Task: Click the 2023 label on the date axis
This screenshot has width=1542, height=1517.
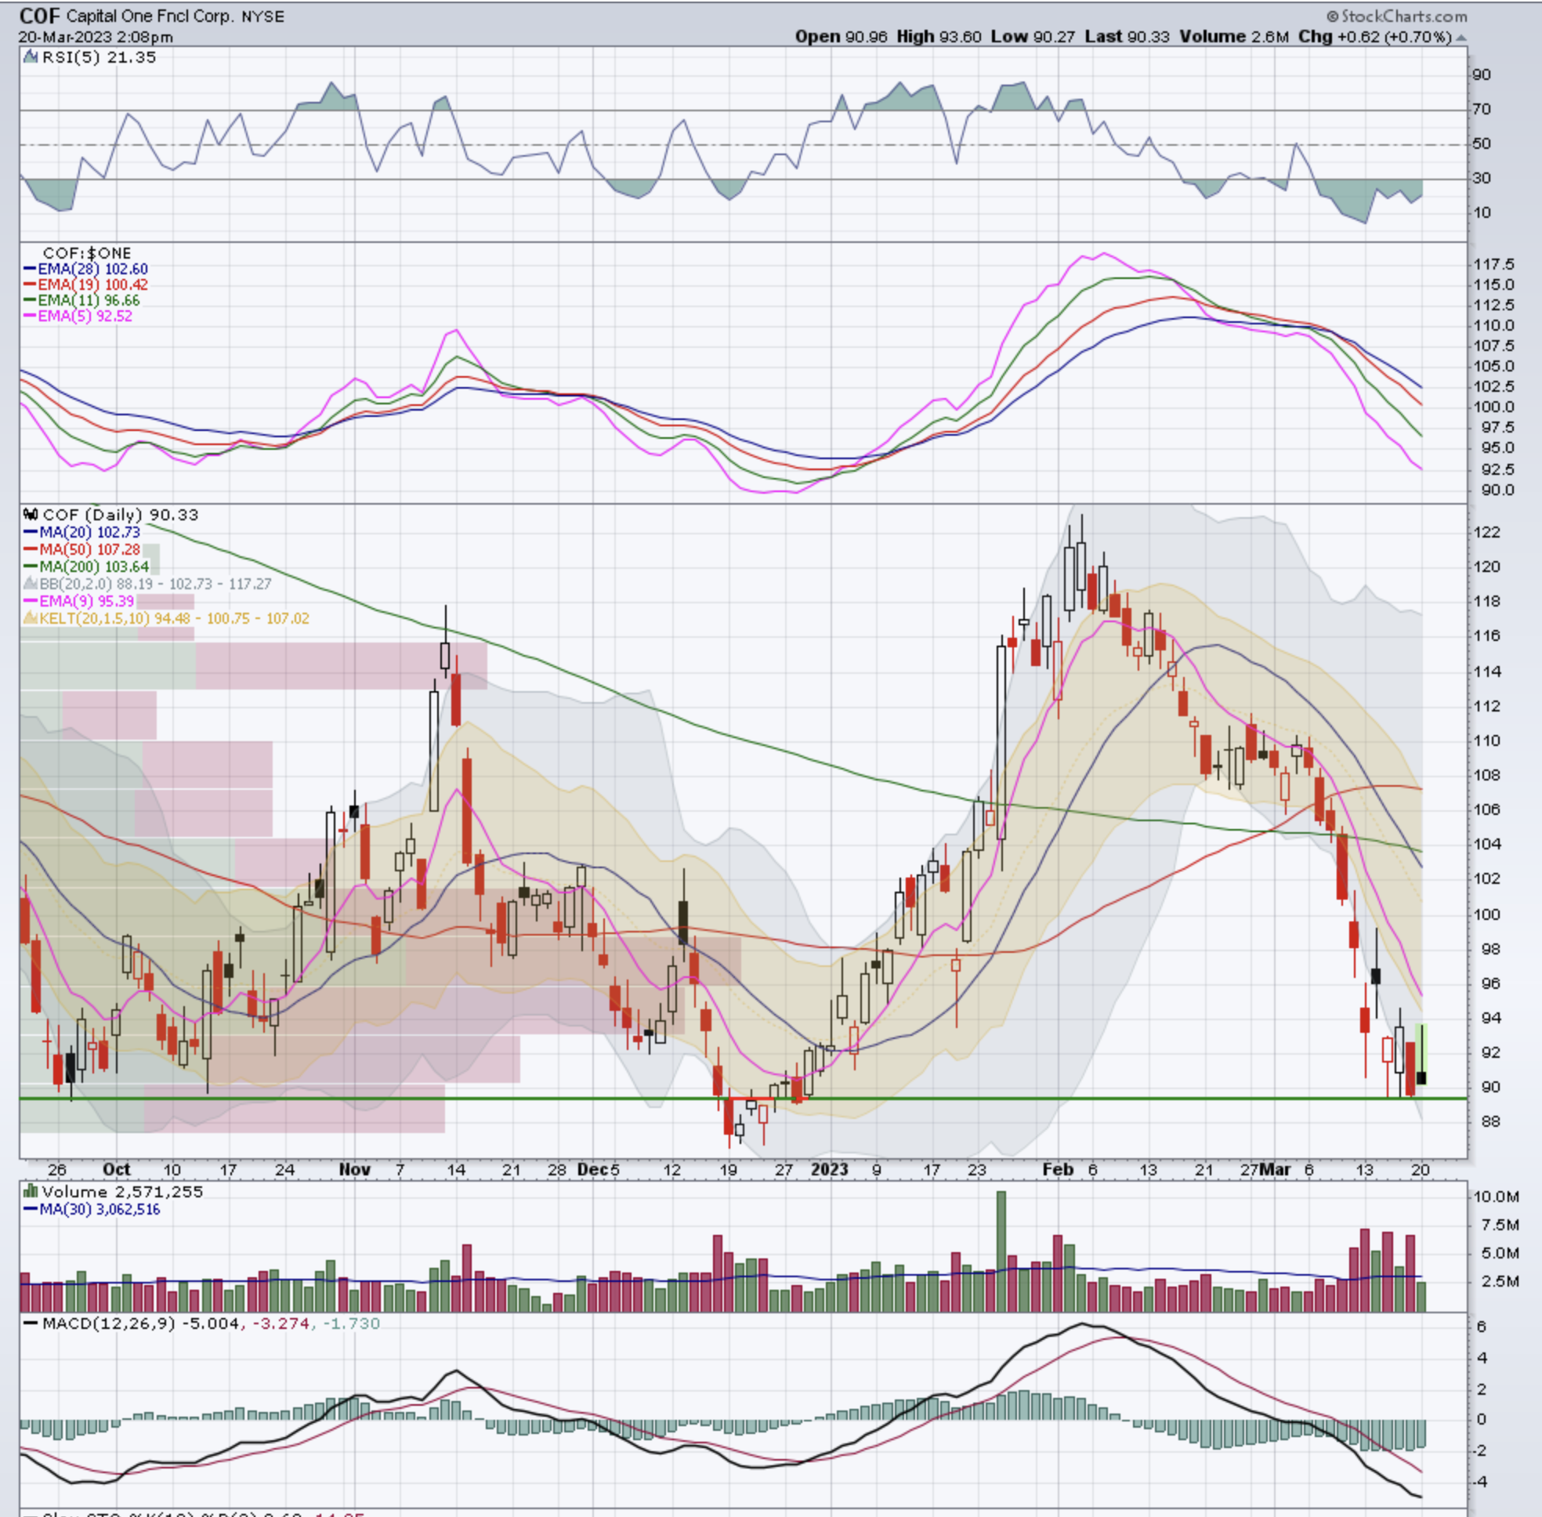Action: (829, 1170)
